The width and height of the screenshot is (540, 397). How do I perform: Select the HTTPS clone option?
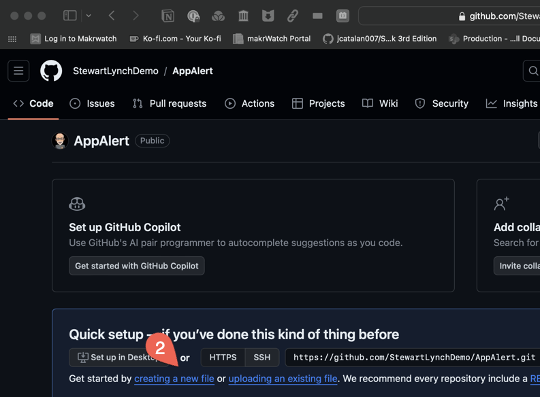pyautogui.click(x=223, y=358)
